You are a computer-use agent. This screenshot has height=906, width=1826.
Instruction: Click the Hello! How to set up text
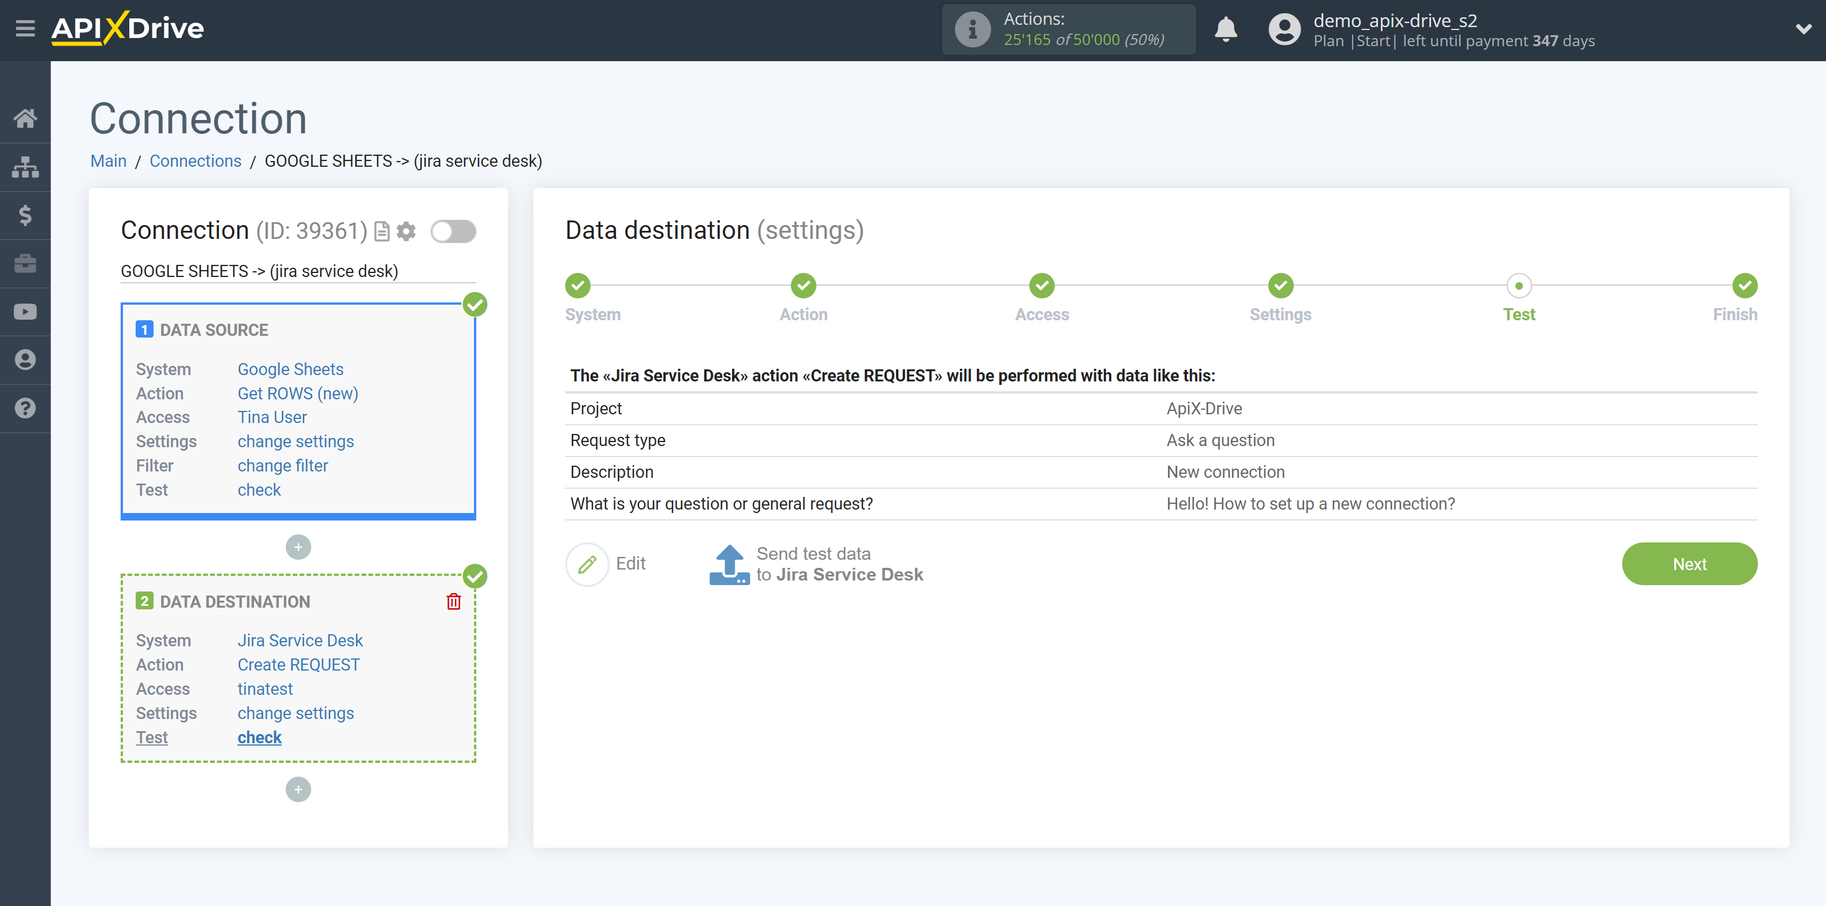pos(1310,504)
